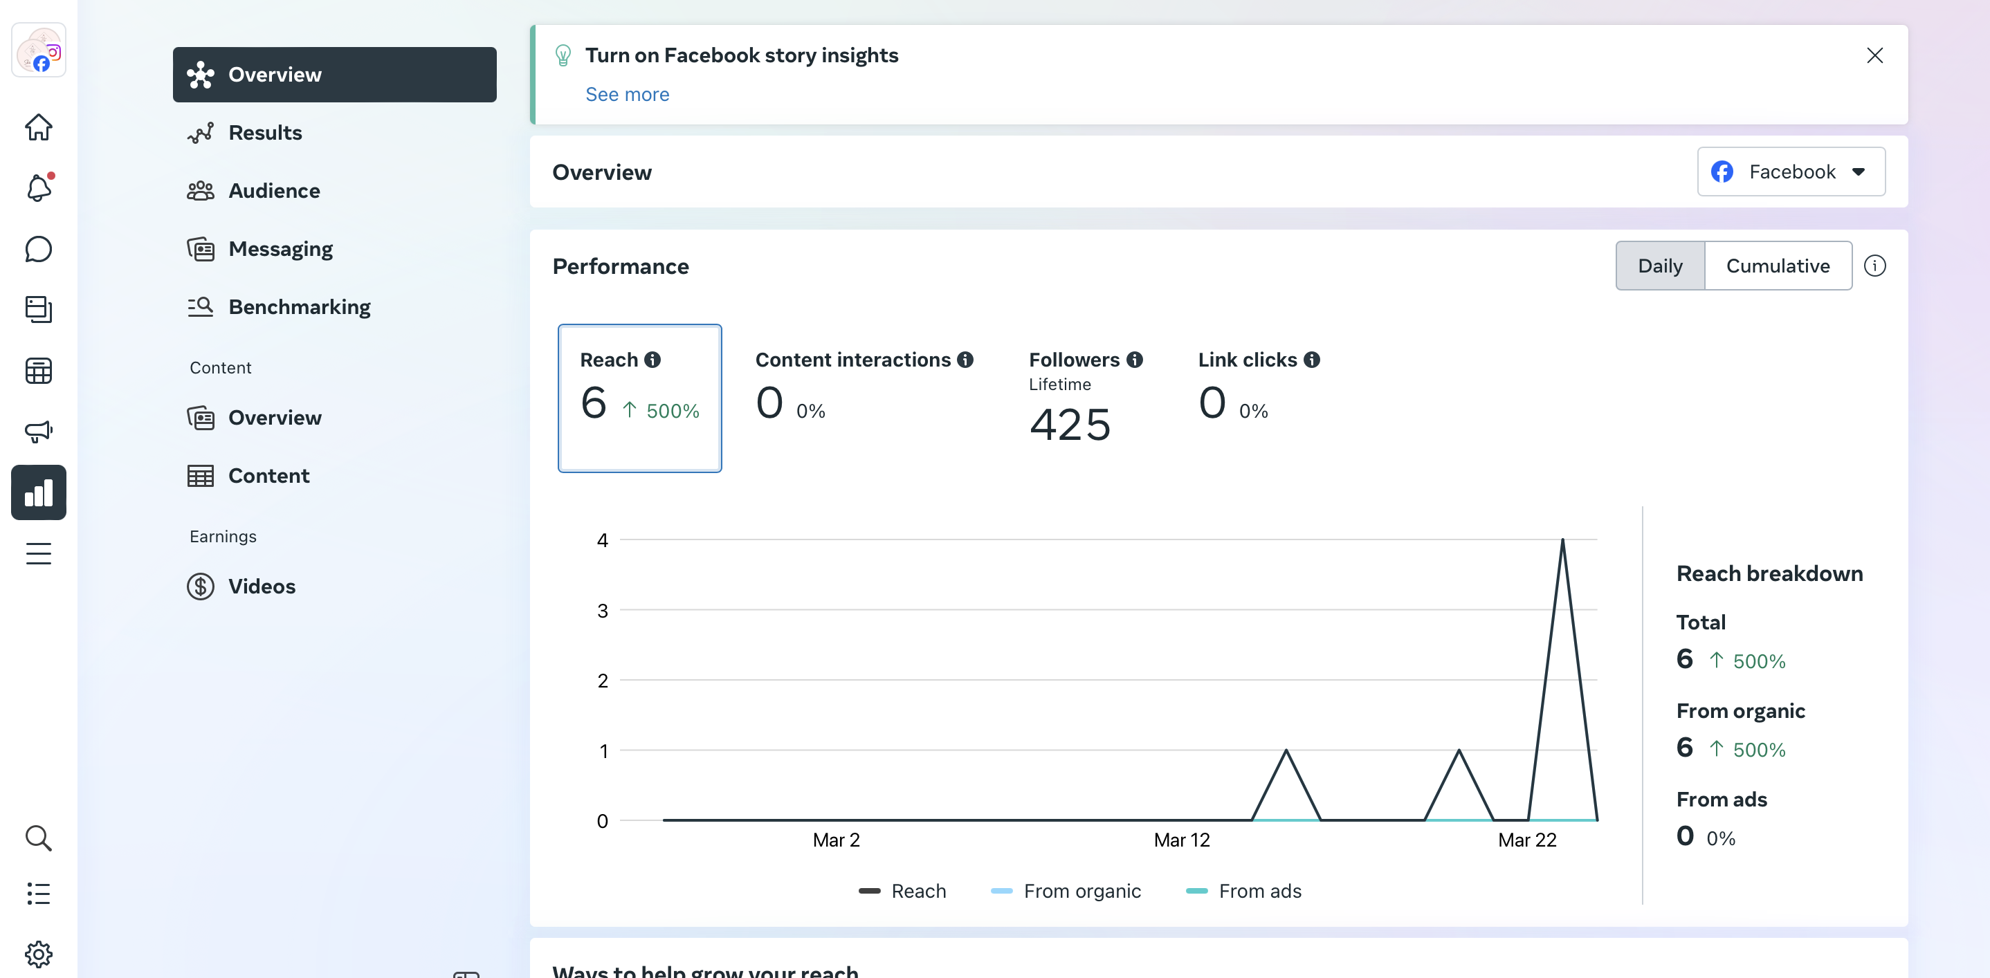The width and height of the screenshot is (1990, 978).
Task: Select the Reach metric card
Action: [x=639, y=398]
